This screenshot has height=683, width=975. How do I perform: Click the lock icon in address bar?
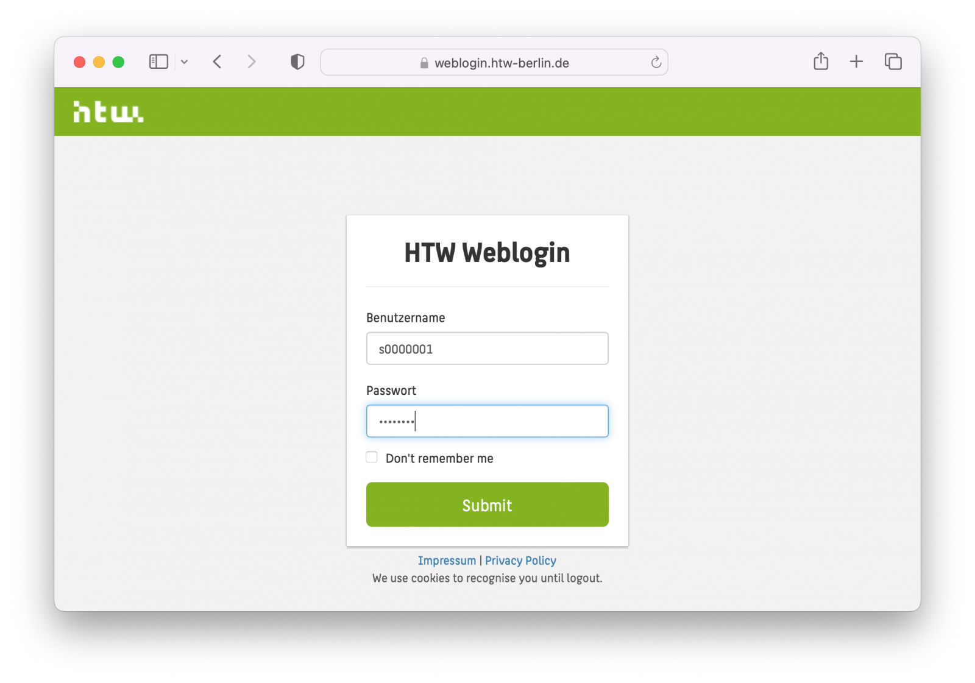424,63
